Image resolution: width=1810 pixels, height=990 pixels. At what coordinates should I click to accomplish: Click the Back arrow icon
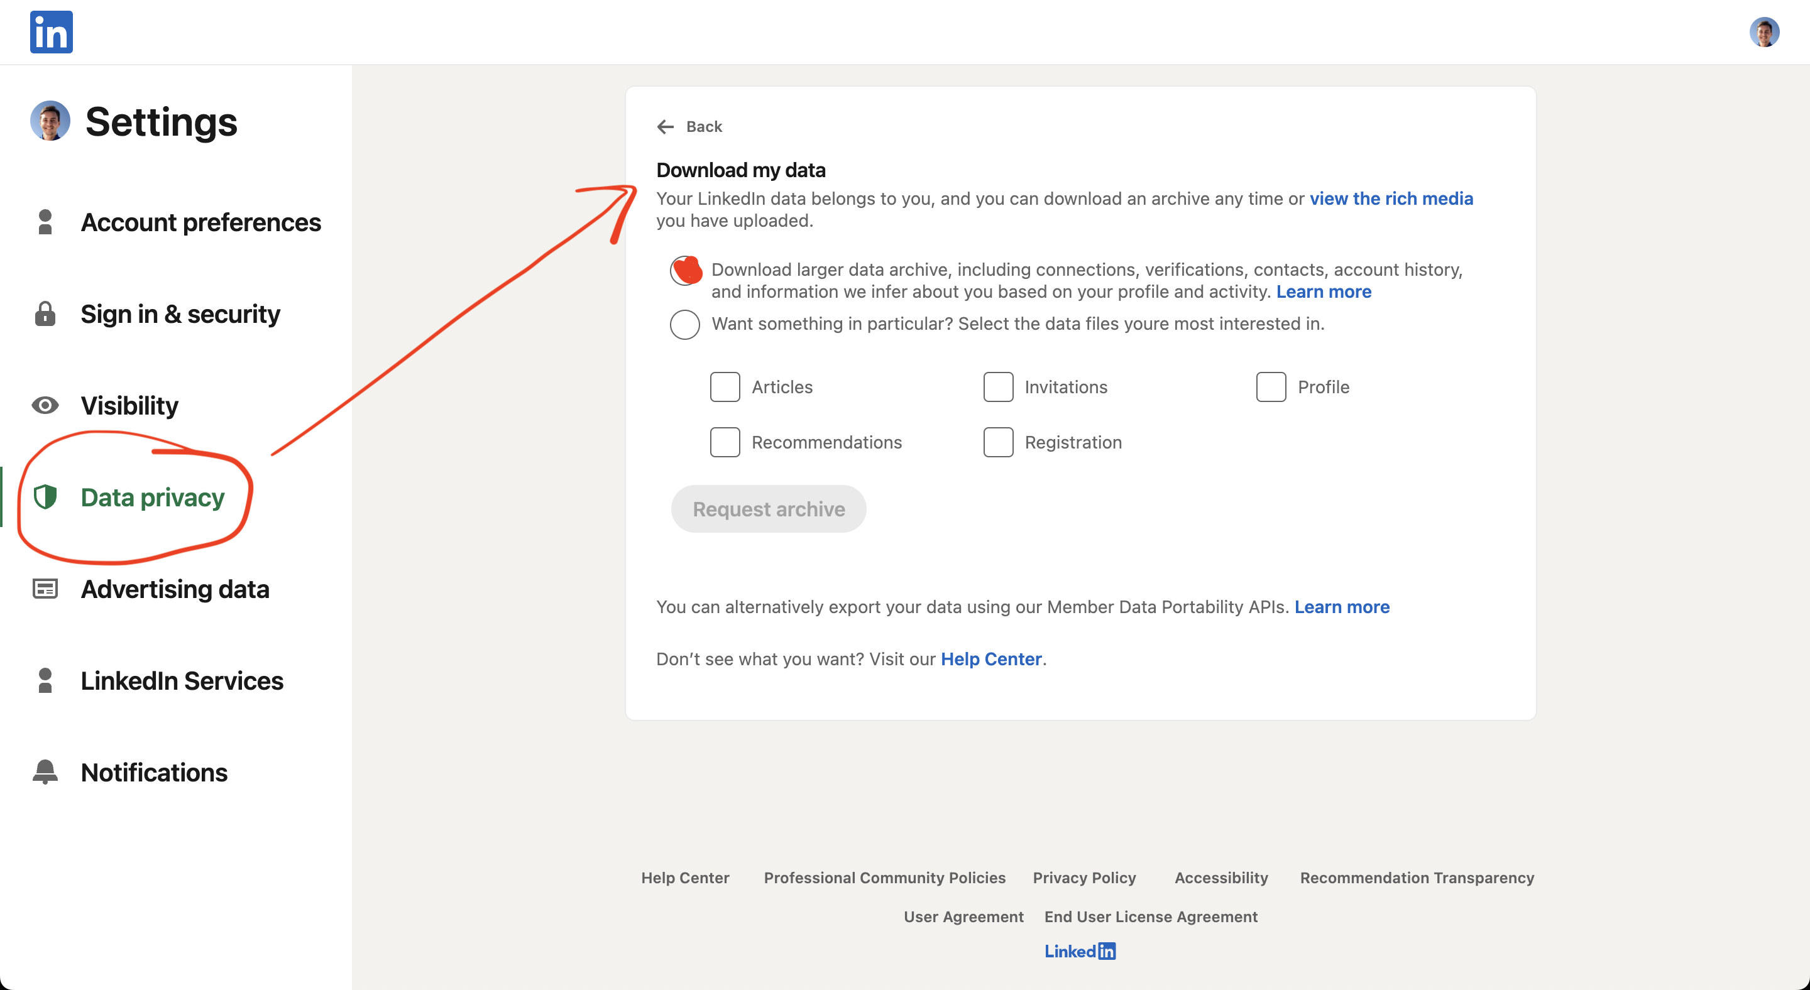[665, 126]
